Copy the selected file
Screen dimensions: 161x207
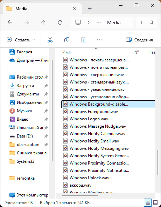[67, 40]
